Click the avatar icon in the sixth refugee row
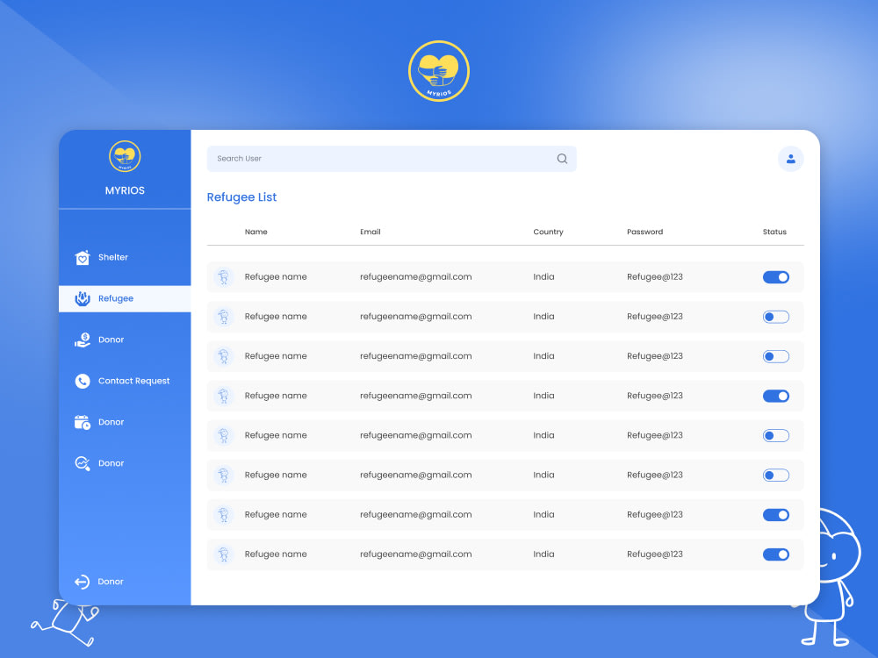This screenshot has height=658, width=878. (x=224, y=475)
